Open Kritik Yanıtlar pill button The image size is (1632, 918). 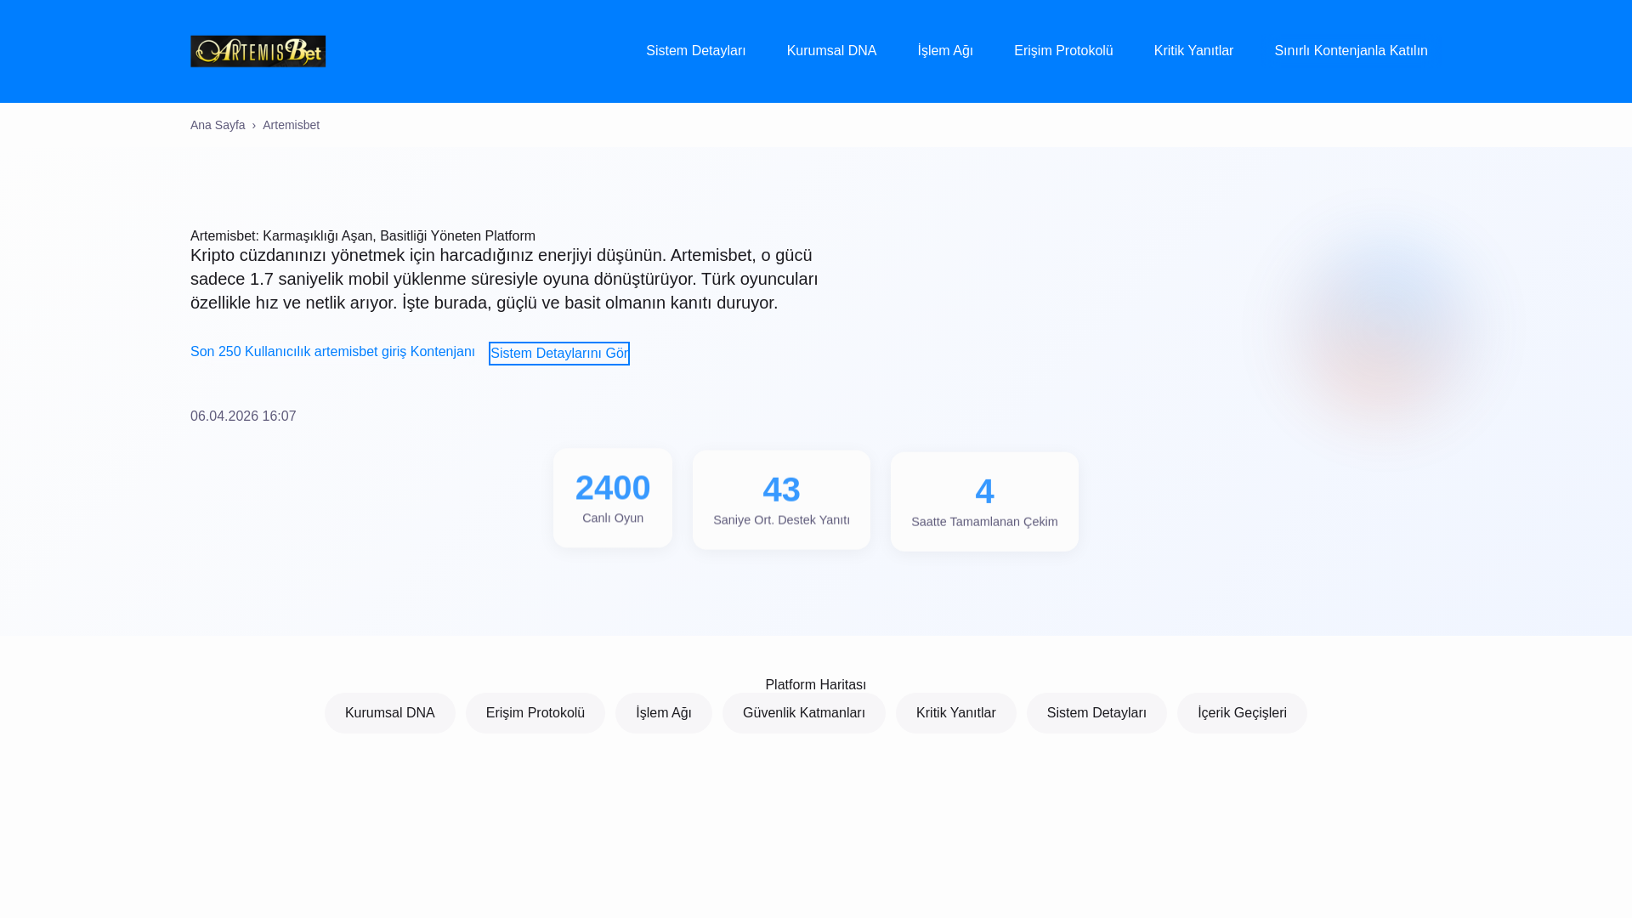pyautogui.click(x=956, y=713)
